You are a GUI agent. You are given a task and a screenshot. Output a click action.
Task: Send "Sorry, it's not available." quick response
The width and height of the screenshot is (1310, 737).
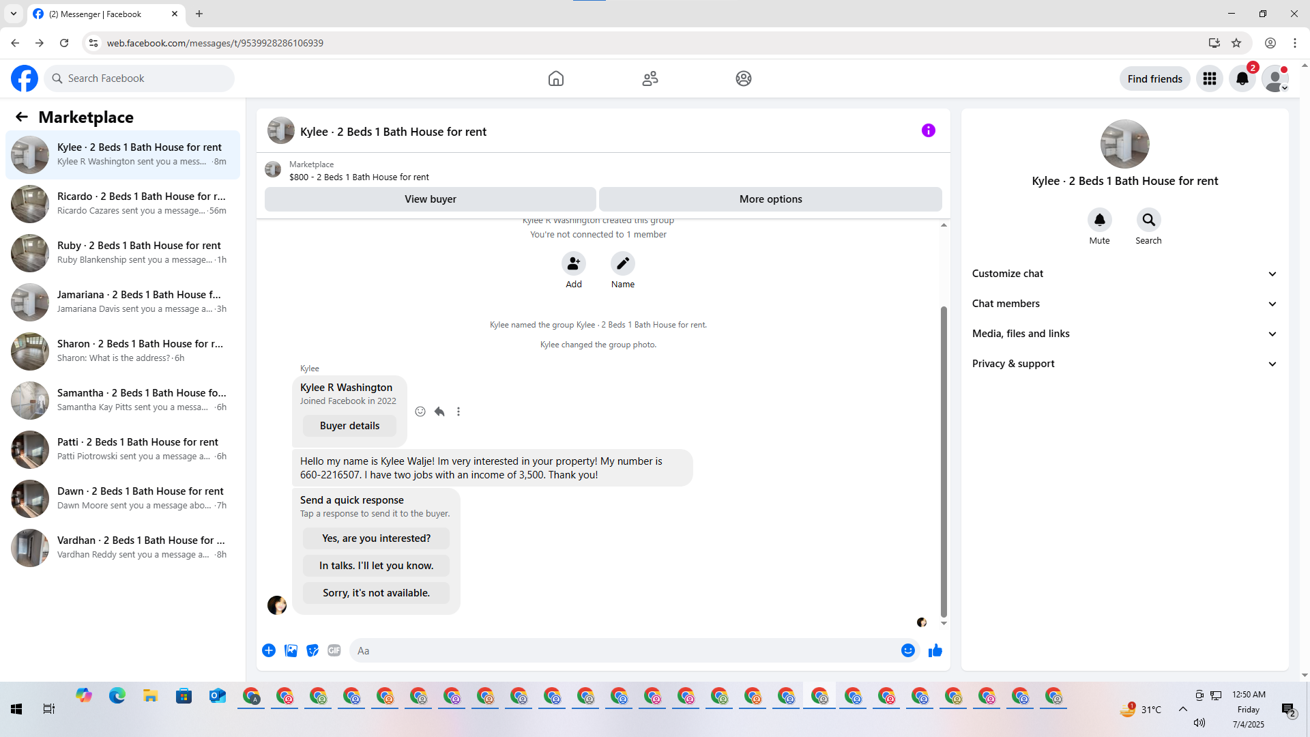point(376,593)
